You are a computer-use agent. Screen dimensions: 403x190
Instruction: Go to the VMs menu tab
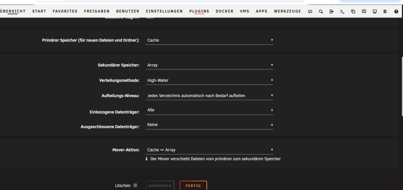pos(245,11)
